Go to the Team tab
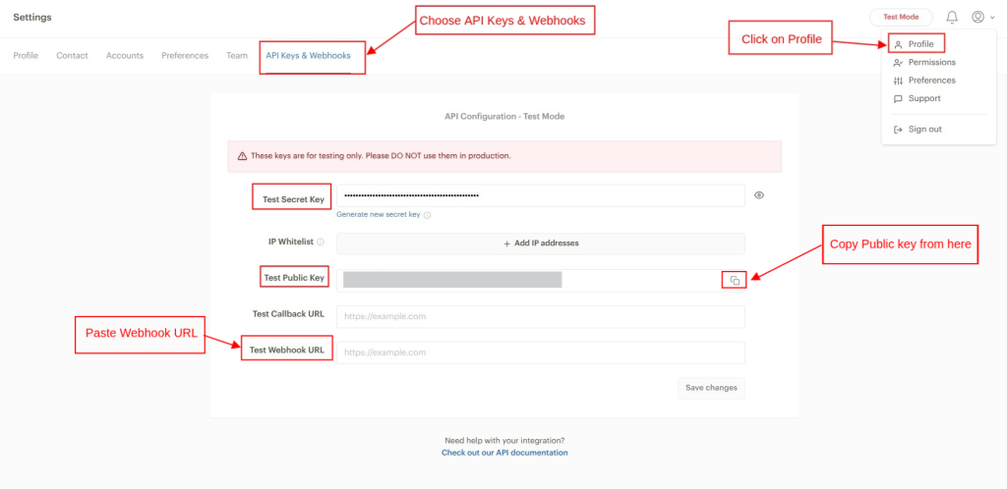The image size is (1007, 489). point(236,56)
